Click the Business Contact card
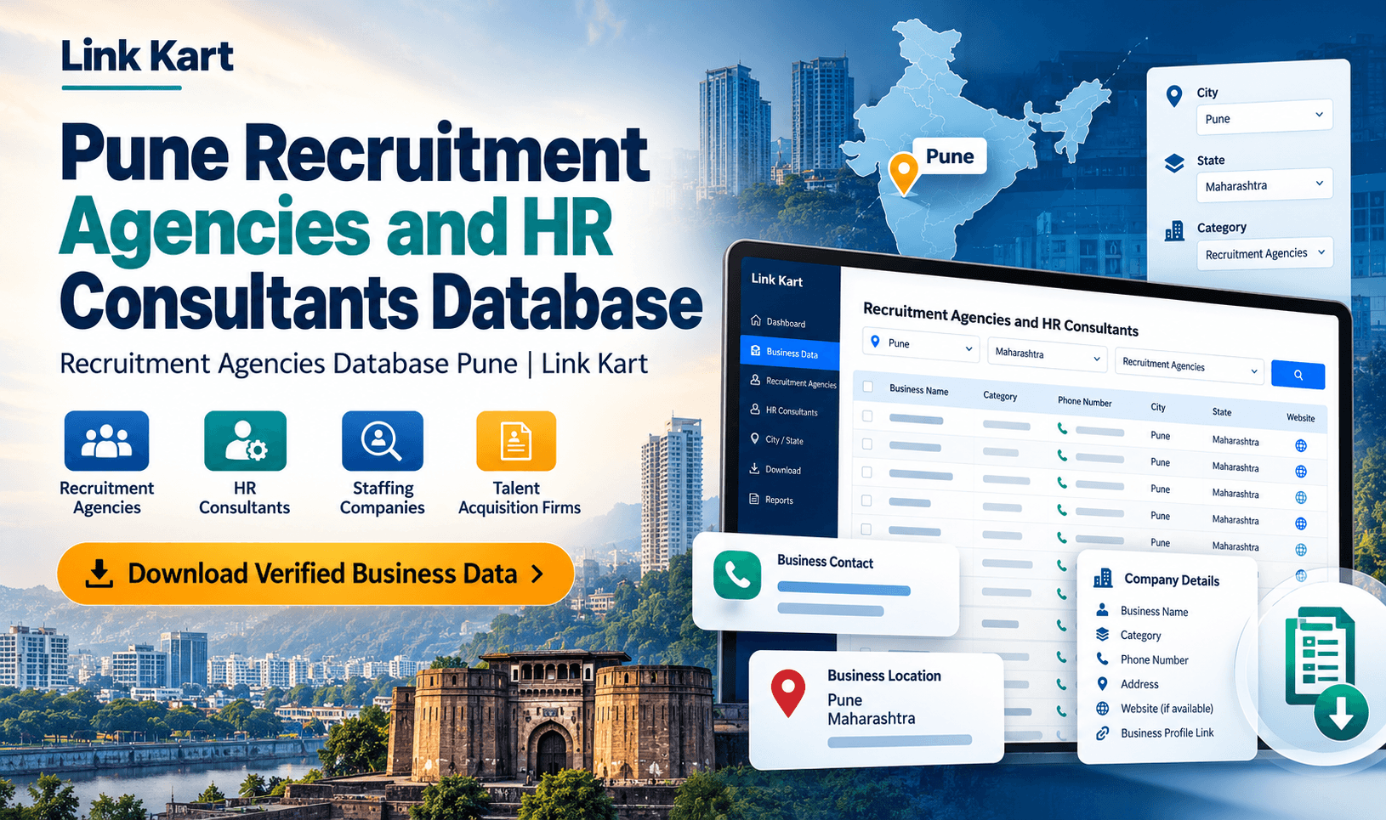This screenshot has height=820, width=1386. tap(826, 585)
